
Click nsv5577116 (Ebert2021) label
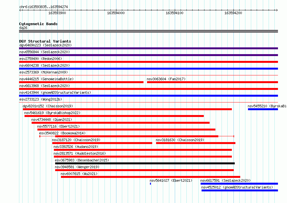(58, 126)
